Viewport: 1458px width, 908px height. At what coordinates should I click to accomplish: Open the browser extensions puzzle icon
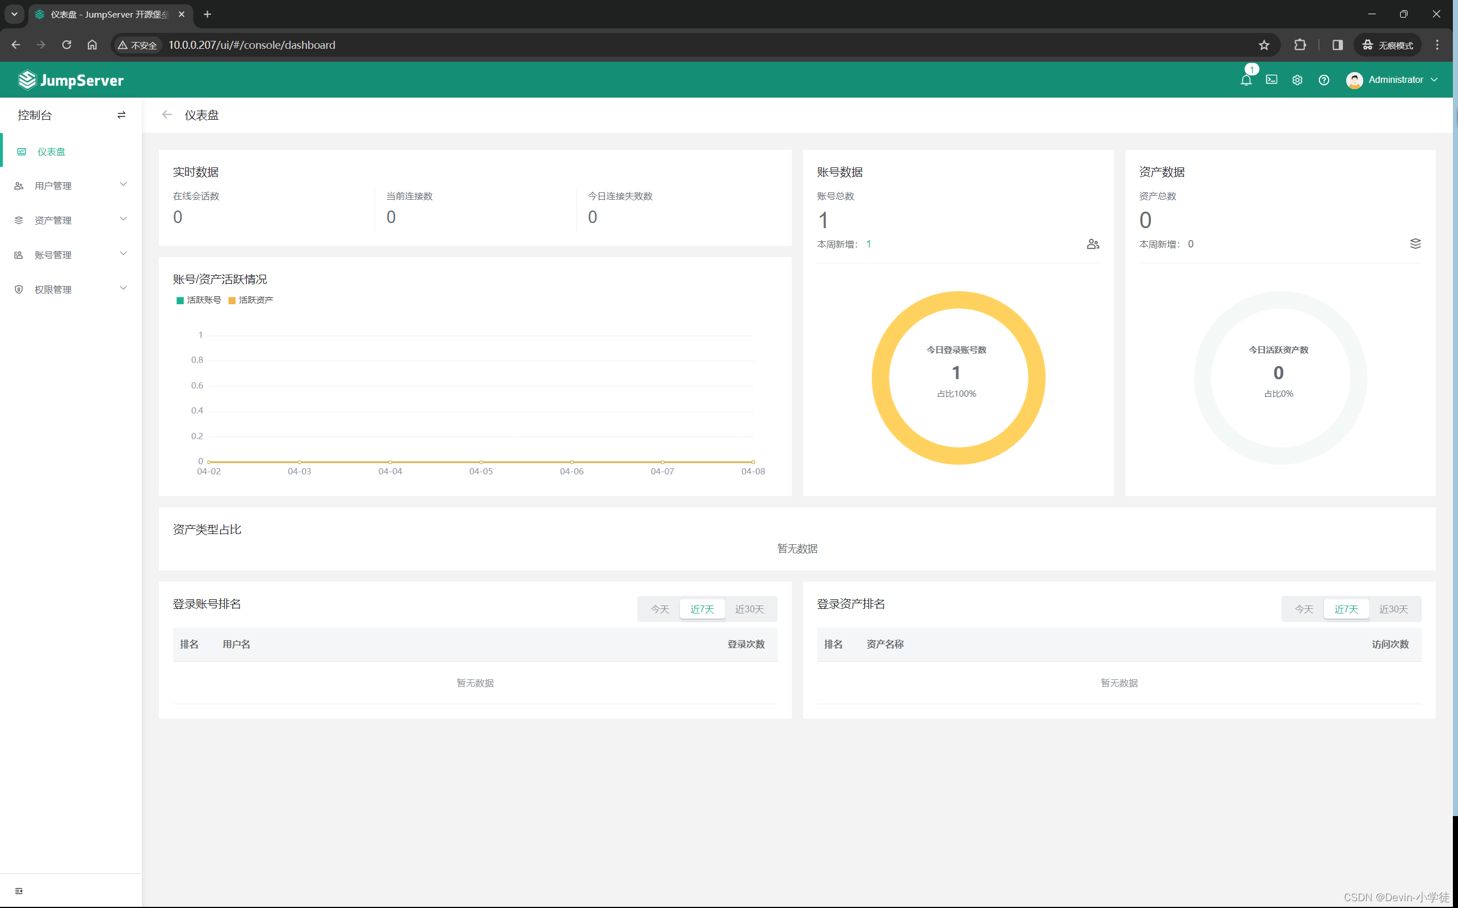1300,45
